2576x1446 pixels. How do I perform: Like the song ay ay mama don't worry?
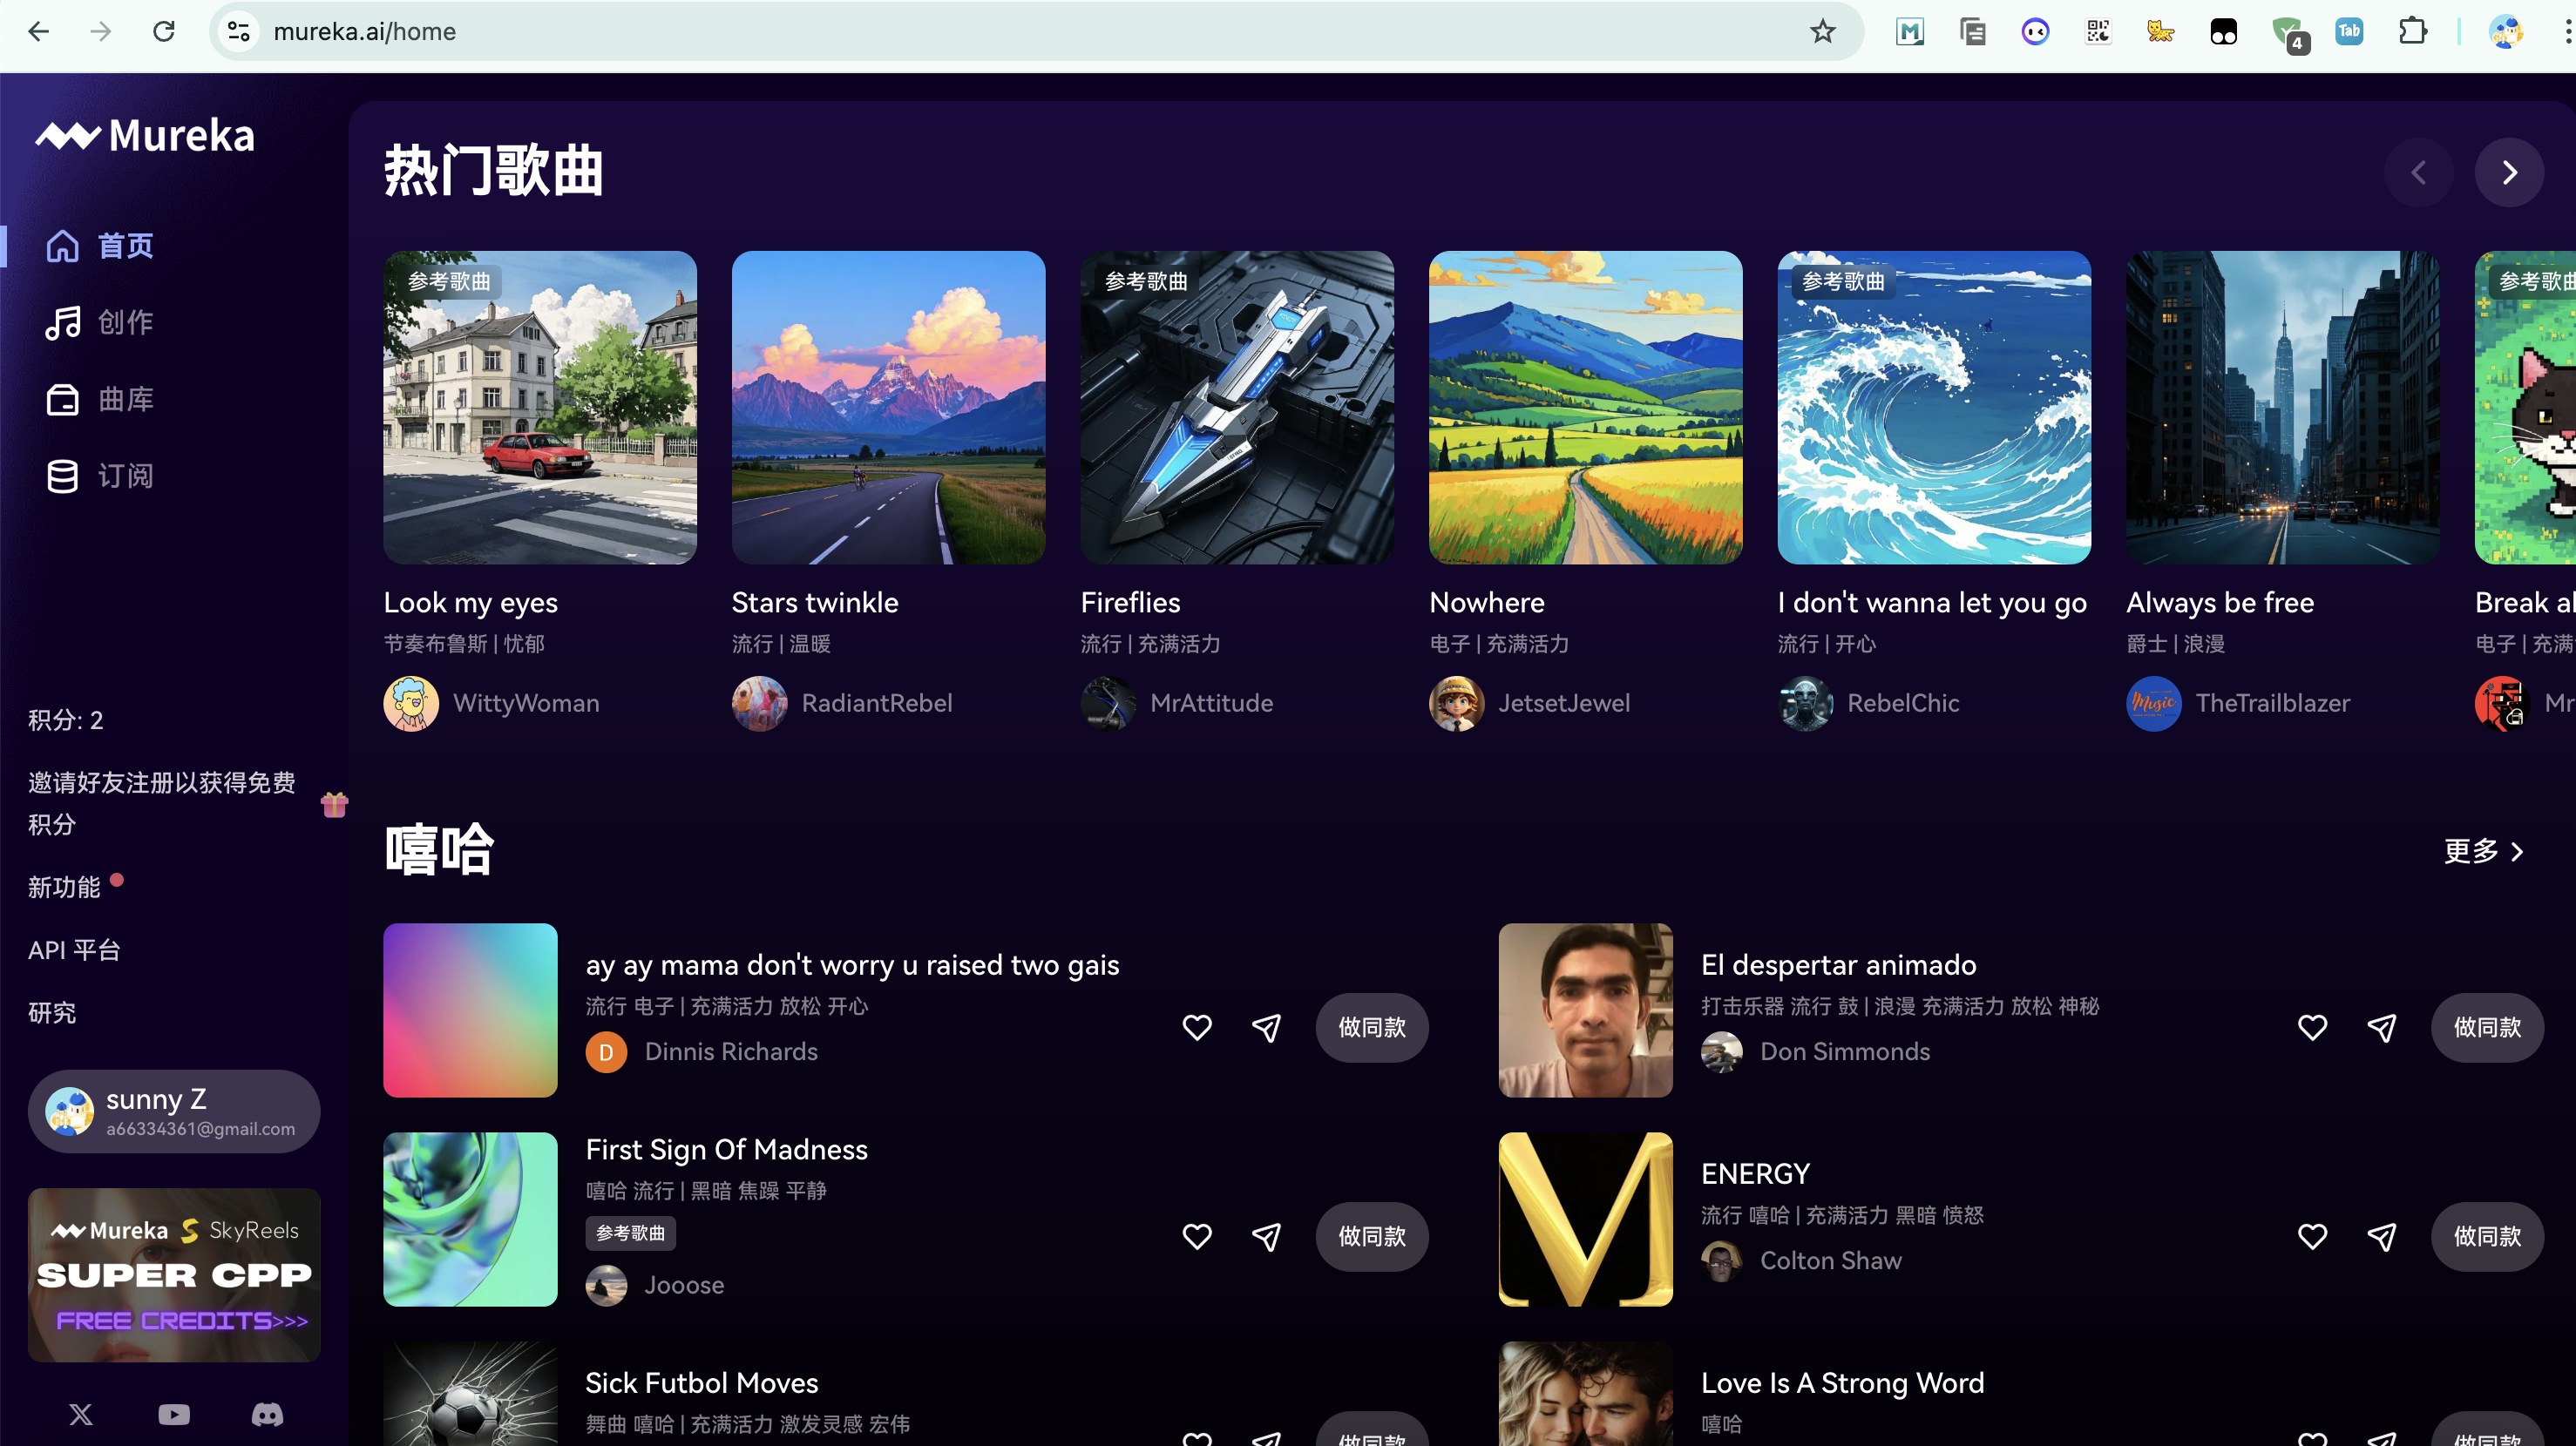point(1197,1027)
